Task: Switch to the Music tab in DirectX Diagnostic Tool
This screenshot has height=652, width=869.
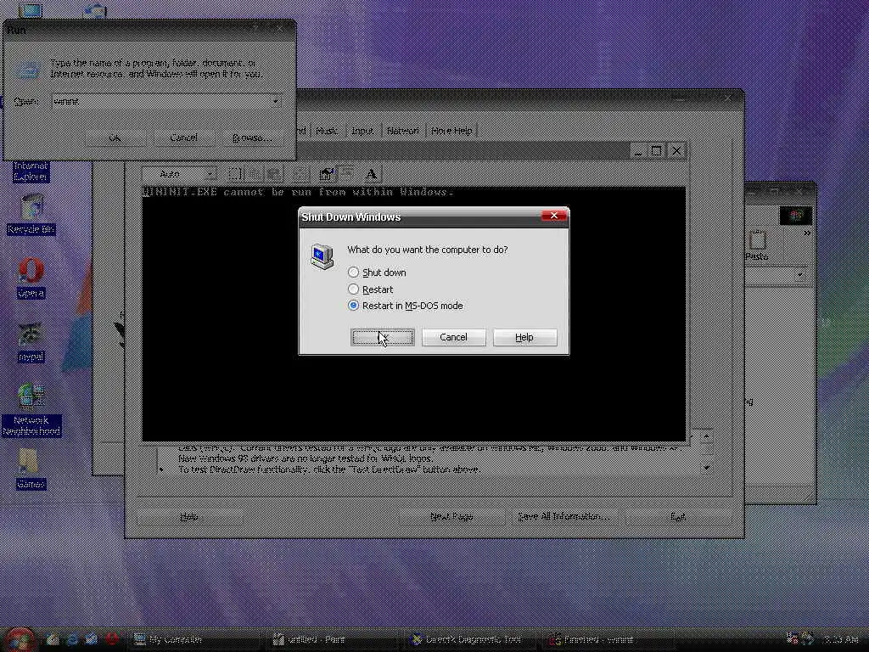Action: point(327,131)
